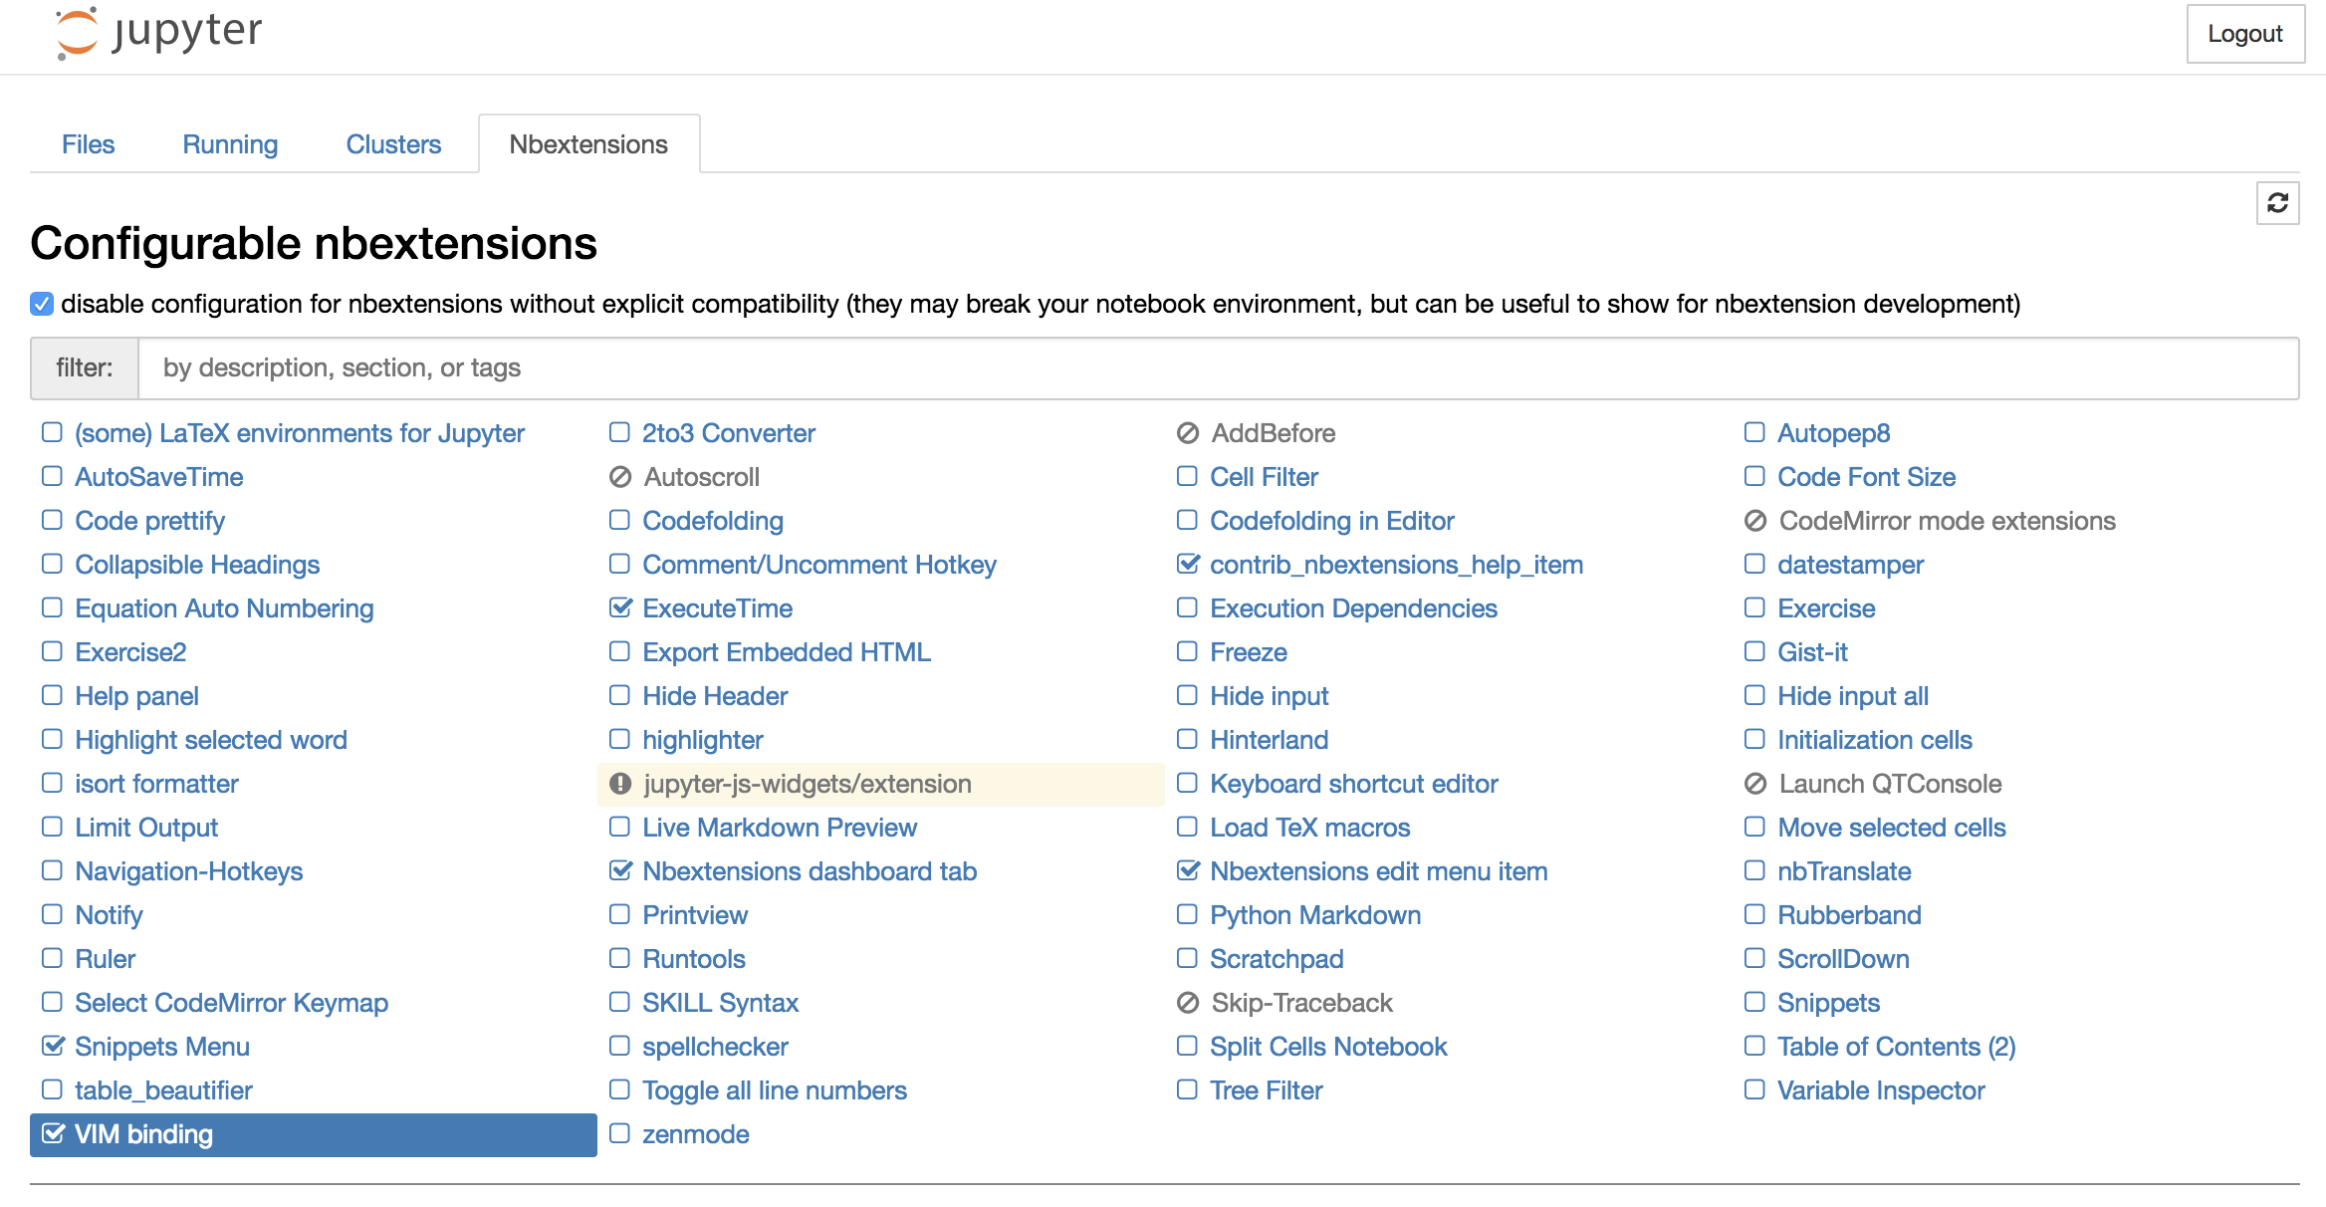This screenshot has height=1207, width=2326.
Task: Open the Notify extension link
Action: pos(110,915)
